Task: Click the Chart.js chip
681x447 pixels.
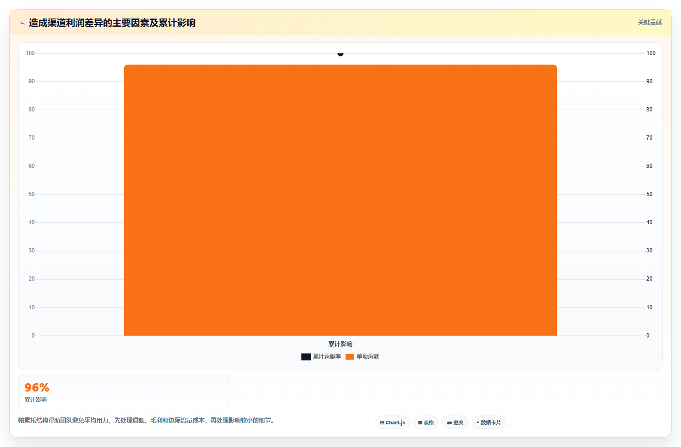Action: (393, 423)
